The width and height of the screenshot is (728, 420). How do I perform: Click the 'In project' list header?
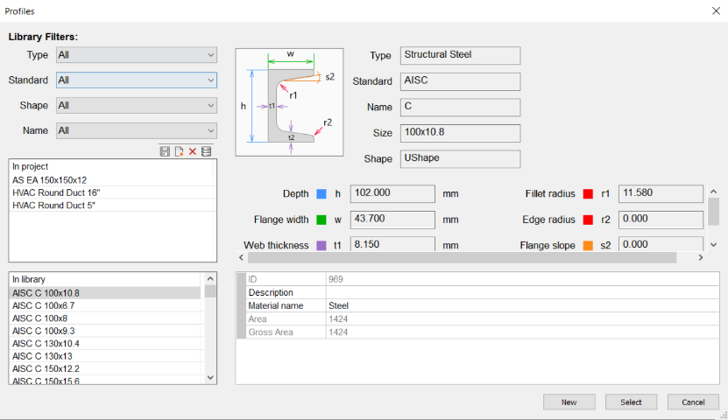pos(111,166)
